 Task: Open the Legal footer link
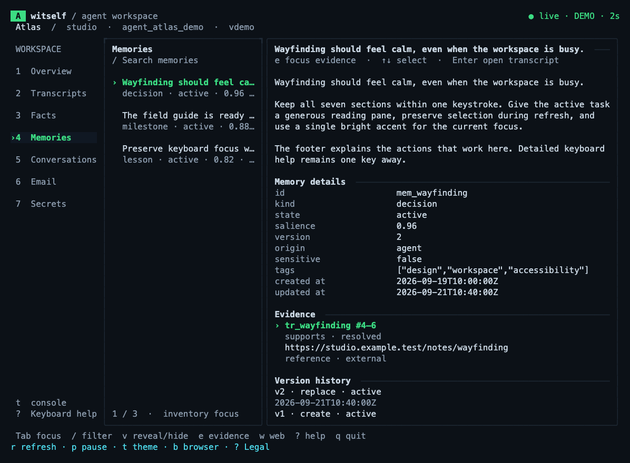click(252, 447)
